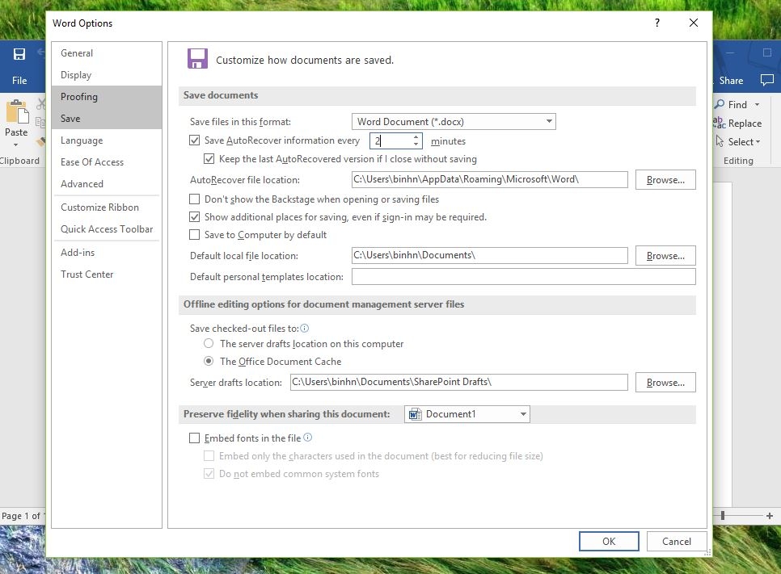Expand the Find dropdown arrow

[757, 104]
